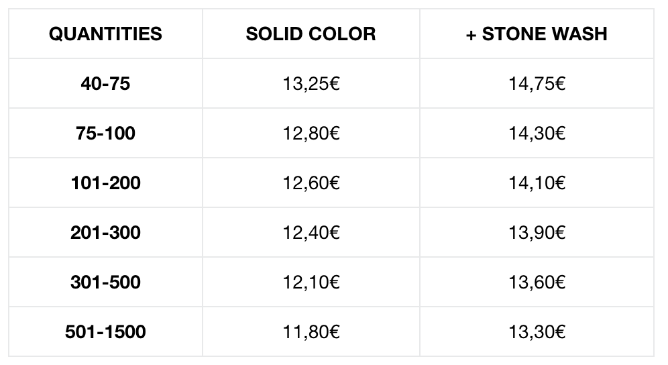Select the 301-500 quantity cell
668x365 pixels.
click(x=106, y=282)
